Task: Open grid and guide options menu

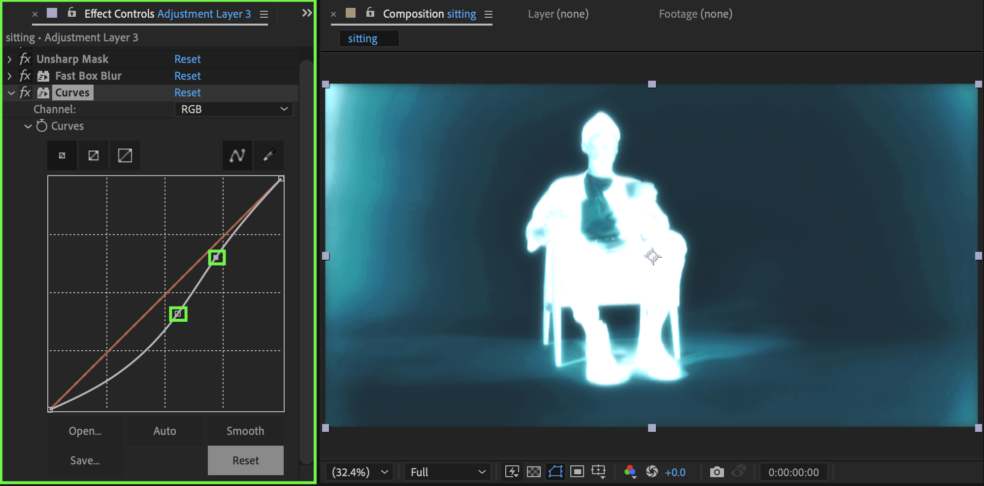Action: pos(599,472)
